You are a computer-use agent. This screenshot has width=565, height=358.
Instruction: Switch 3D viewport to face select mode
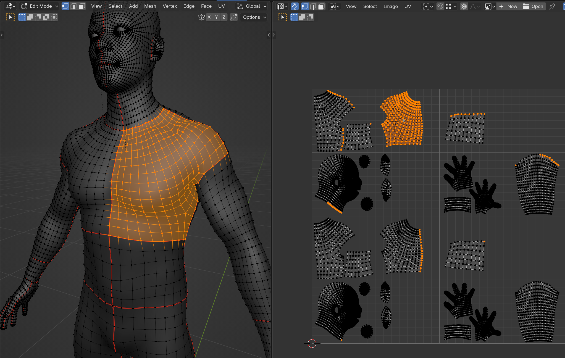[82, 6]
